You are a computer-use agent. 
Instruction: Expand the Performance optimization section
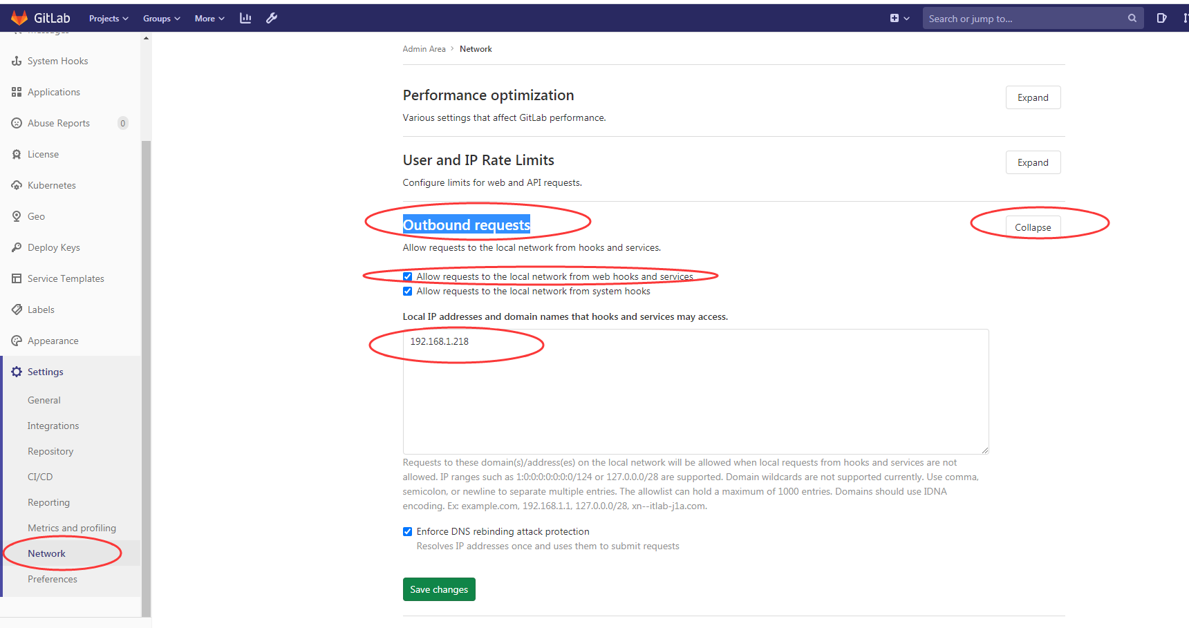pos(1033,97)
